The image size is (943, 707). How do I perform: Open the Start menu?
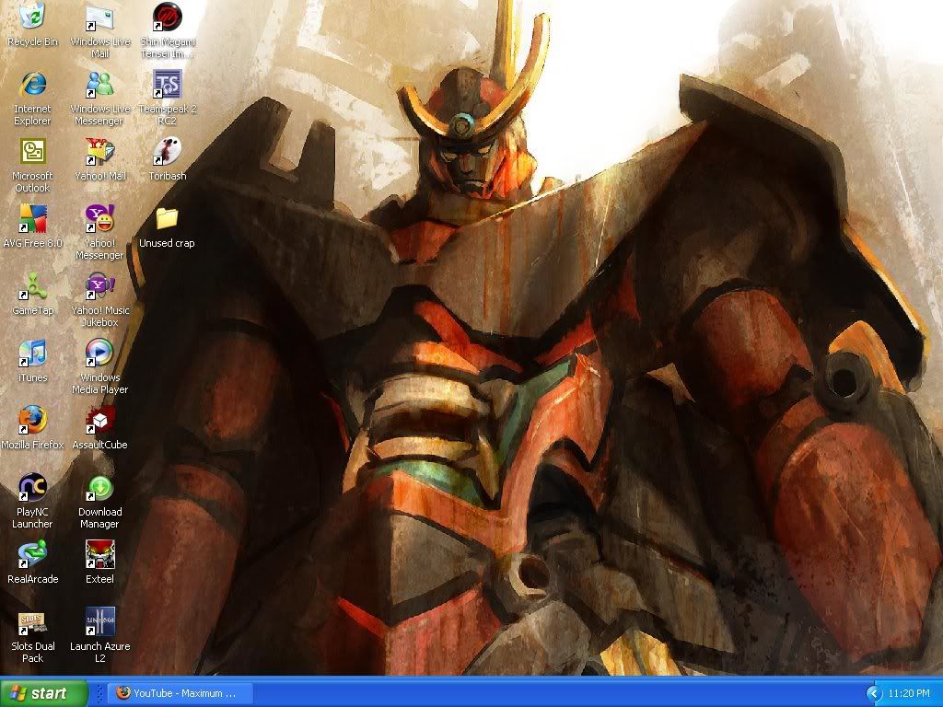pos(43,693)
